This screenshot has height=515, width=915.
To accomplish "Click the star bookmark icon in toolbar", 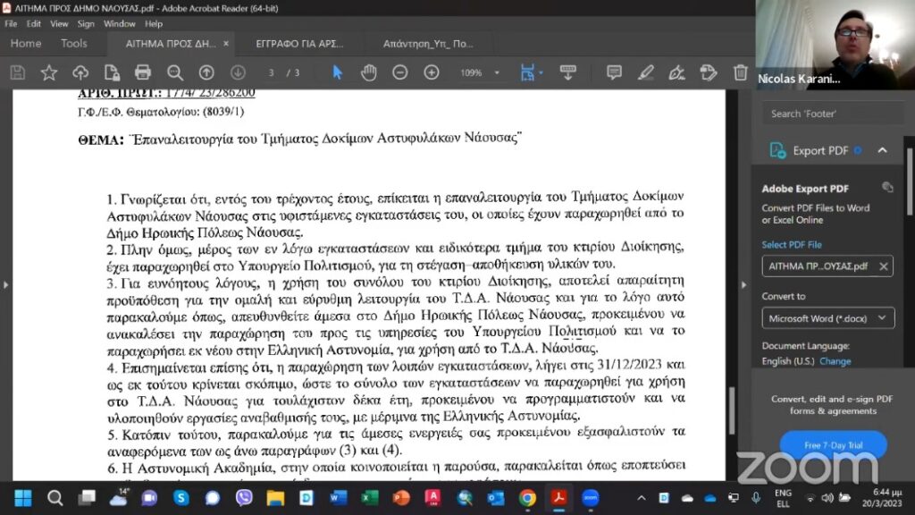I will (x=49, y=72).
